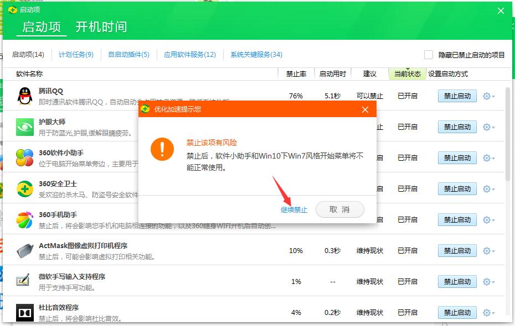
Task: Open the 系统关键服务(34) sub-tab
Action: pyautogui.click(x=256, y=55)
